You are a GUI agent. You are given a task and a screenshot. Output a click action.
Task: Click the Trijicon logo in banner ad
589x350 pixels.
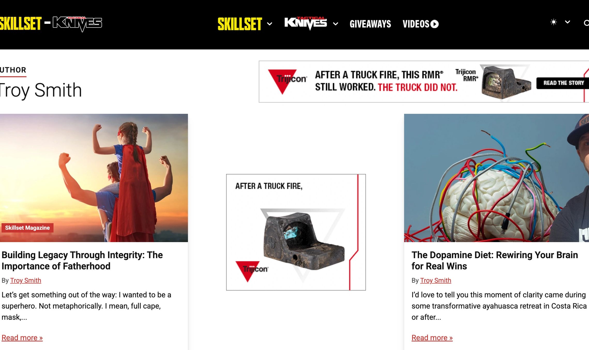click(287, 81)
